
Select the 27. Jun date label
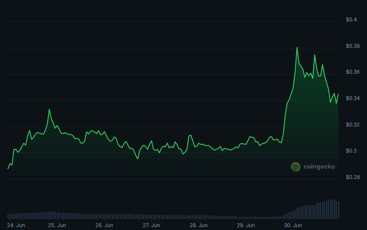[x=151, y=225]
